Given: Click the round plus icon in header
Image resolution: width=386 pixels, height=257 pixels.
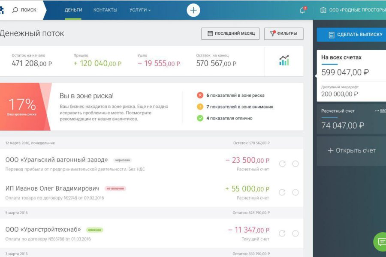Looking at the screenshot, I should (x=193, y=10).
